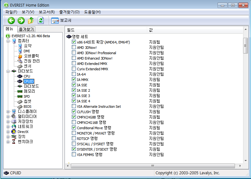Image resolution: width=251 pixels, height=179 pixels.
Task: Select the 저장장치 storage category icon
Action: coord(14,122)
